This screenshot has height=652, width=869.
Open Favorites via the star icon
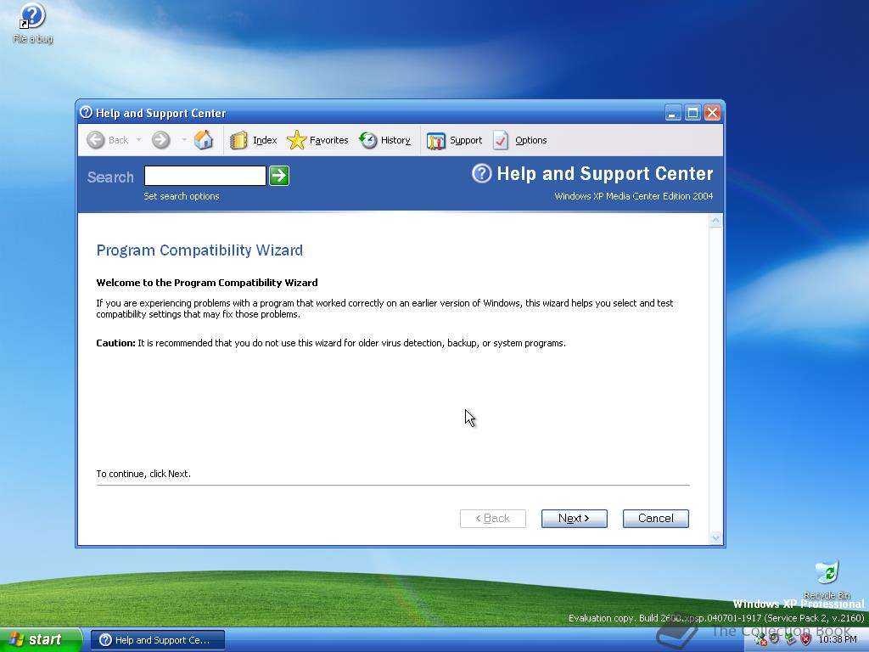pyautogui.click(x=296, y=140)
